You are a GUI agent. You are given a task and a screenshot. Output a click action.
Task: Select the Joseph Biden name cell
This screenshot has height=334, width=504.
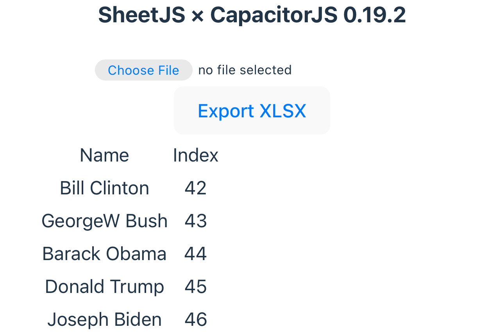104,320
